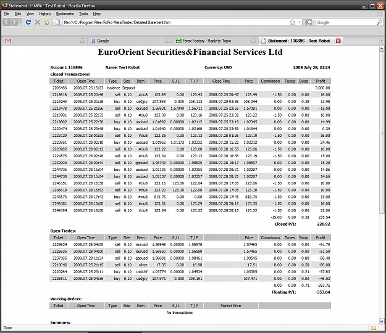Open the Edit menu

click(x=18, y=14)
